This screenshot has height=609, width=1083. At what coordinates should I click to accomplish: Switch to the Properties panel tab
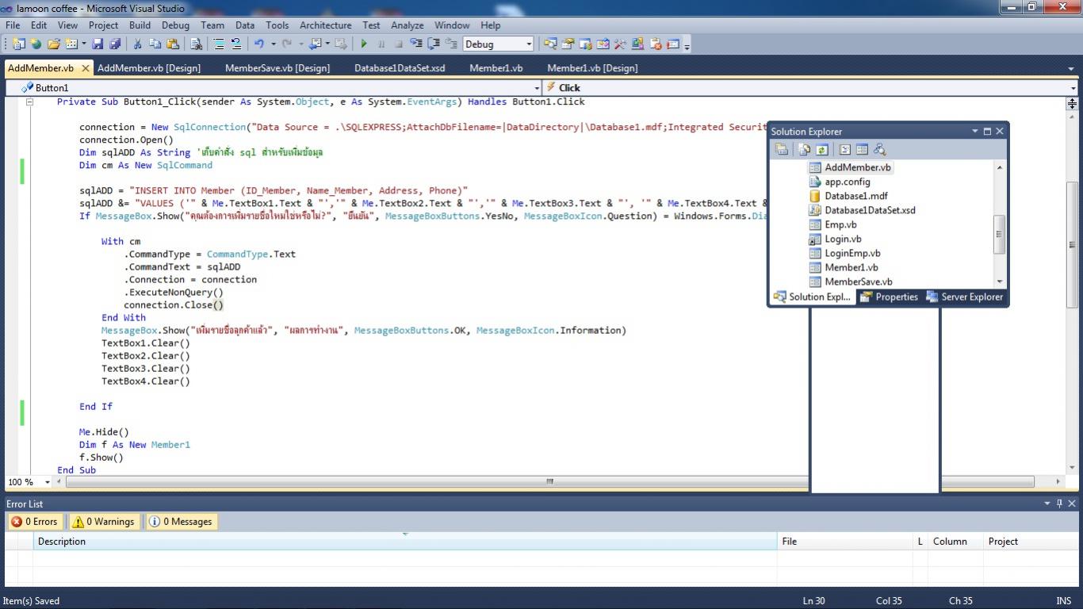pyautogui.click(x=889, y=297)
